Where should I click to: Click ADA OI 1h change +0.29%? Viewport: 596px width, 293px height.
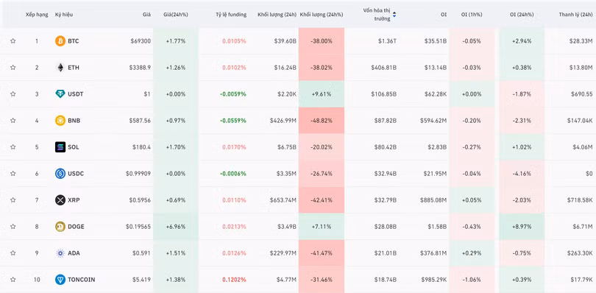click(472, 253)
